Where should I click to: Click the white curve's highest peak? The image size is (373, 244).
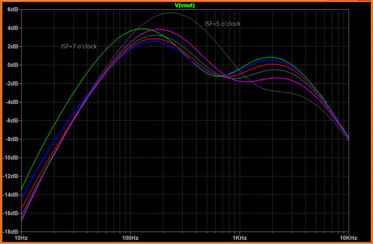170,13
